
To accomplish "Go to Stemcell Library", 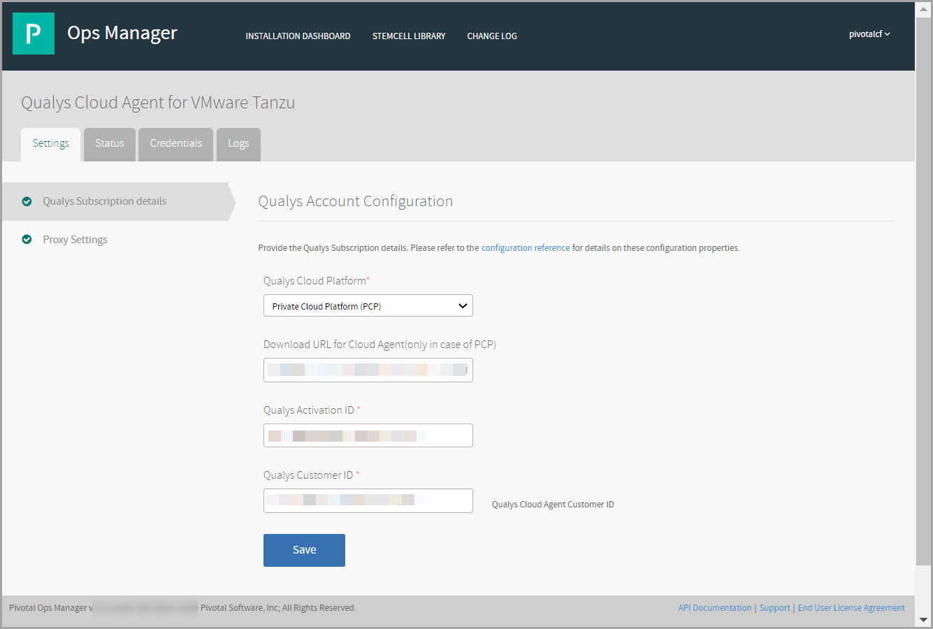I will point(409,36).
